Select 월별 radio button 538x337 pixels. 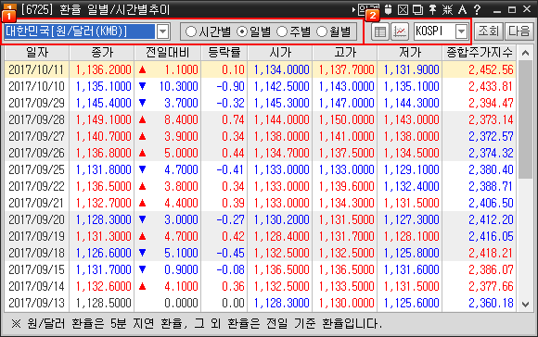(334, 31)
